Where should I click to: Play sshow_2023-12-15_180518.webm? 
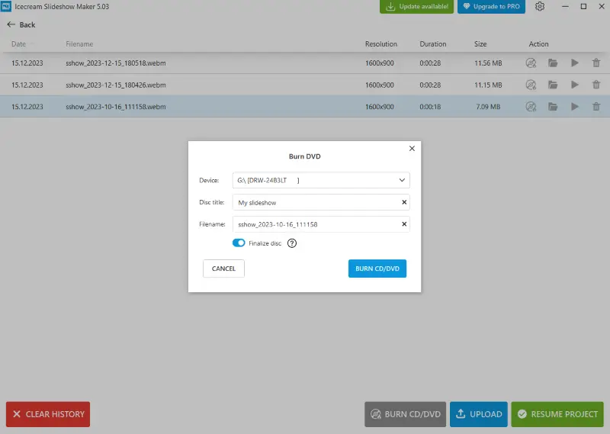(x=575, y=63)
